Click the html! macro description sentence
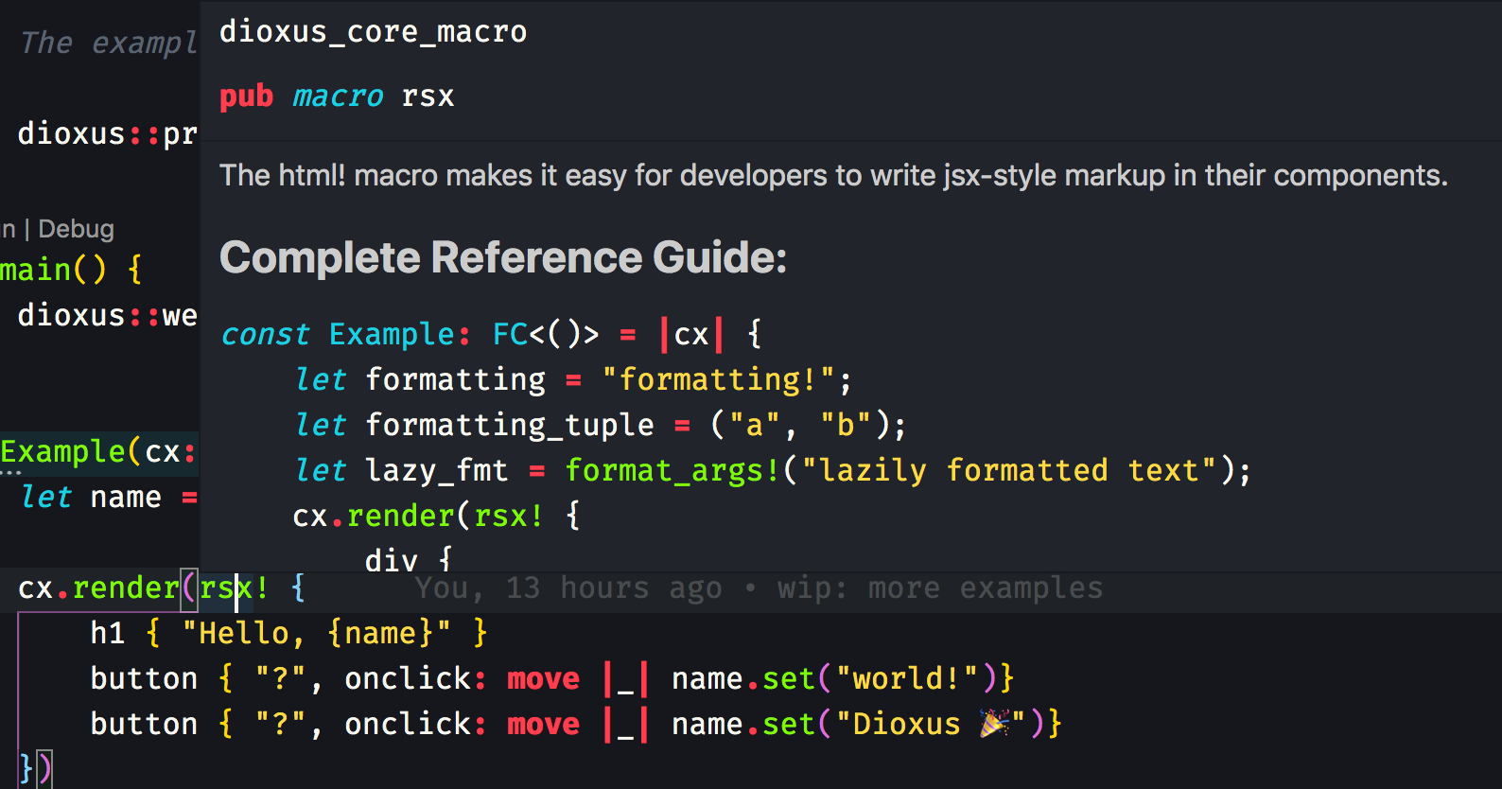Image resolution: width=1502 pixels, height=789 pixels. click(833, 175)
